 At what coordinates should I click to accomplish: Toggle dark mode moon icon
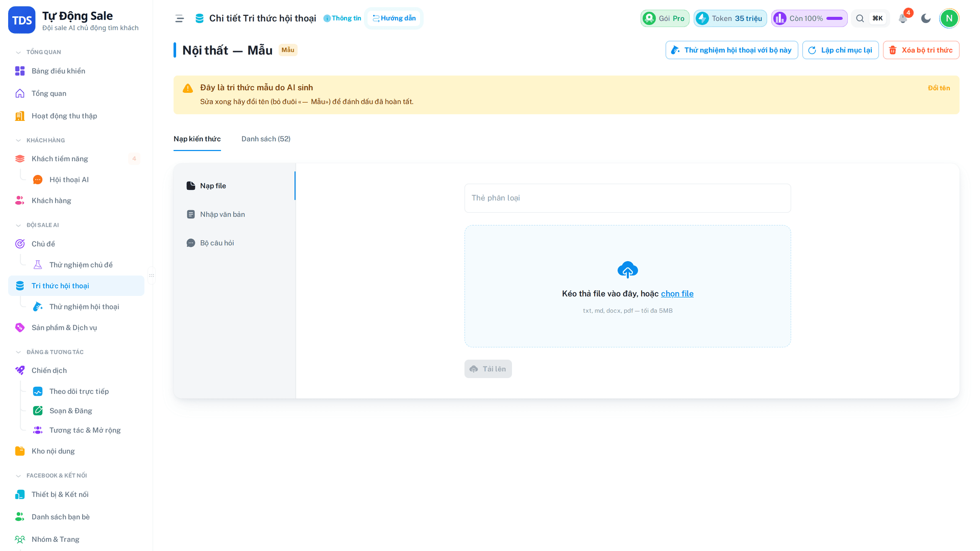pyautogui.click(x=926, y=18)
